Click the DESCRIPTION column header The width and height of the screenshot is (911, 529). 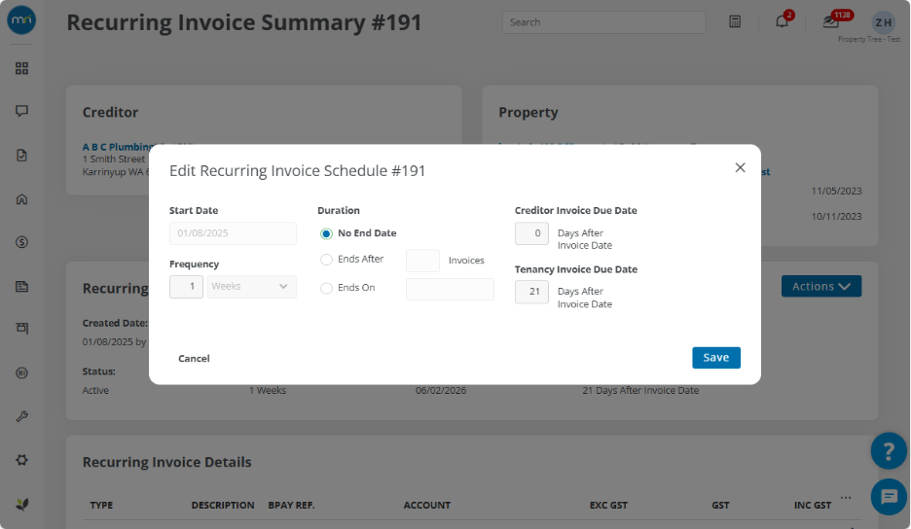[x=223, y=506]
